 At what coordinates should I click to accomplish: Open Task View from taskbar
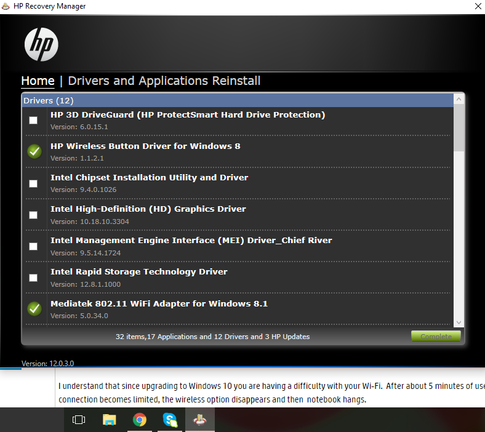point(79,420)
